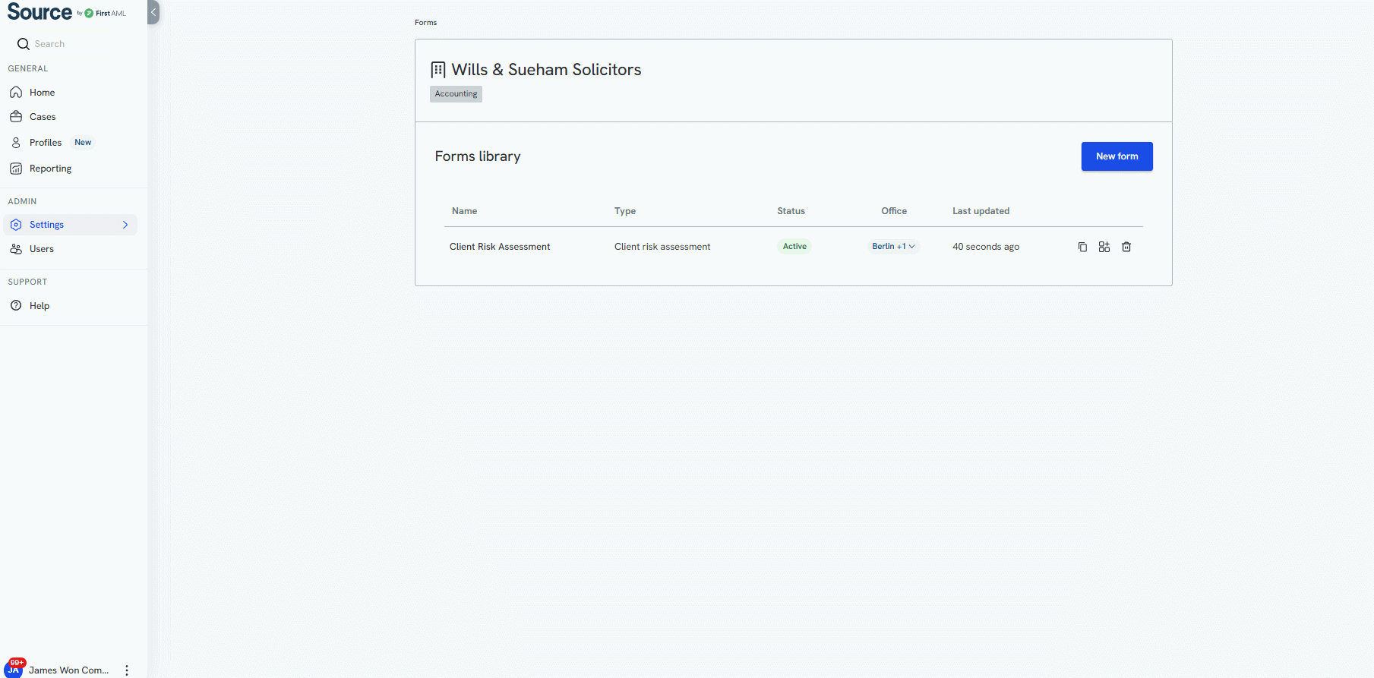Click the Active status badge
Viewport: 1374px width, 678px height.
tap(794, 246)
